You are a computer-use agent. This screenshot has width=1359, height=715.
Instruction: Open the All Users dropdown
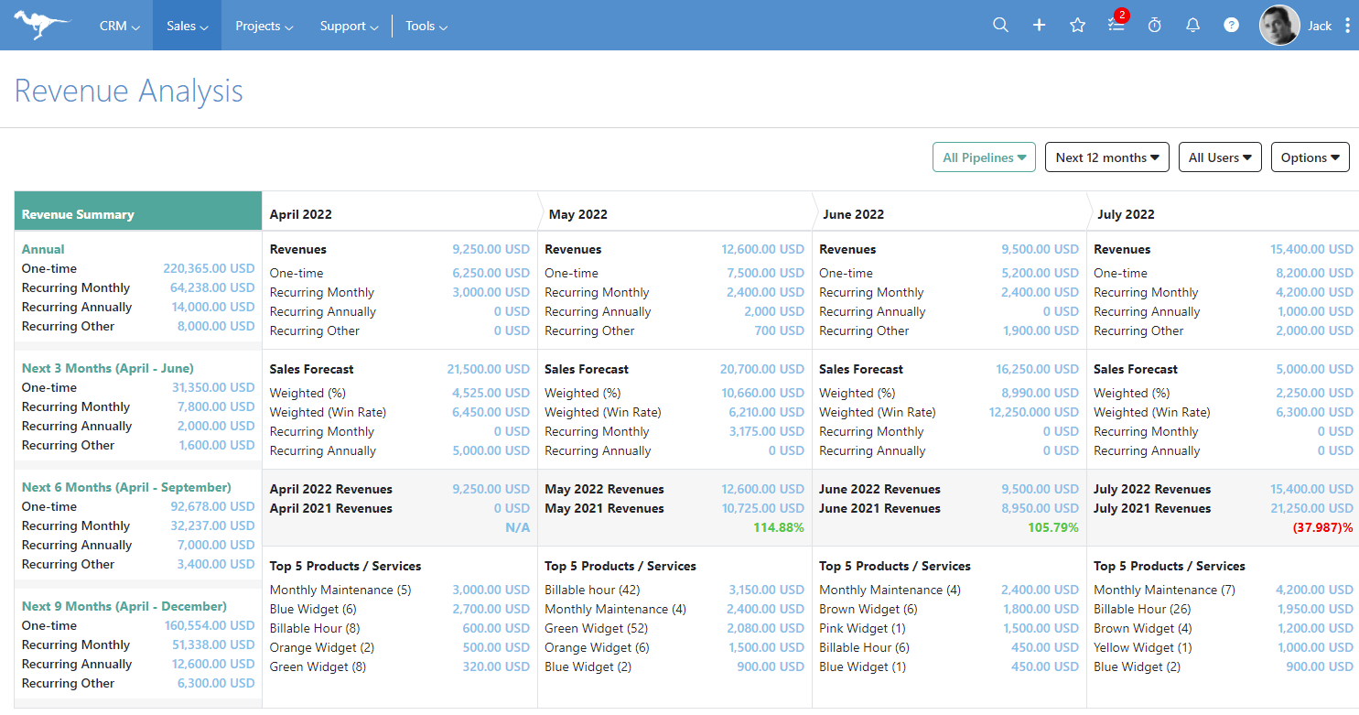point(1220,157)
